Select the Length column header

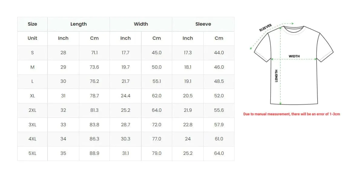79,24
